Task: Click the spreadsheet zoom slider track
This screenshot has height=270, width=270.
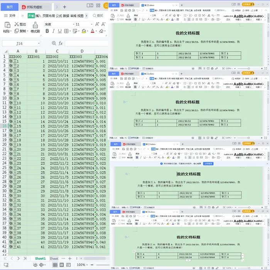Action: tap(103, 265)
